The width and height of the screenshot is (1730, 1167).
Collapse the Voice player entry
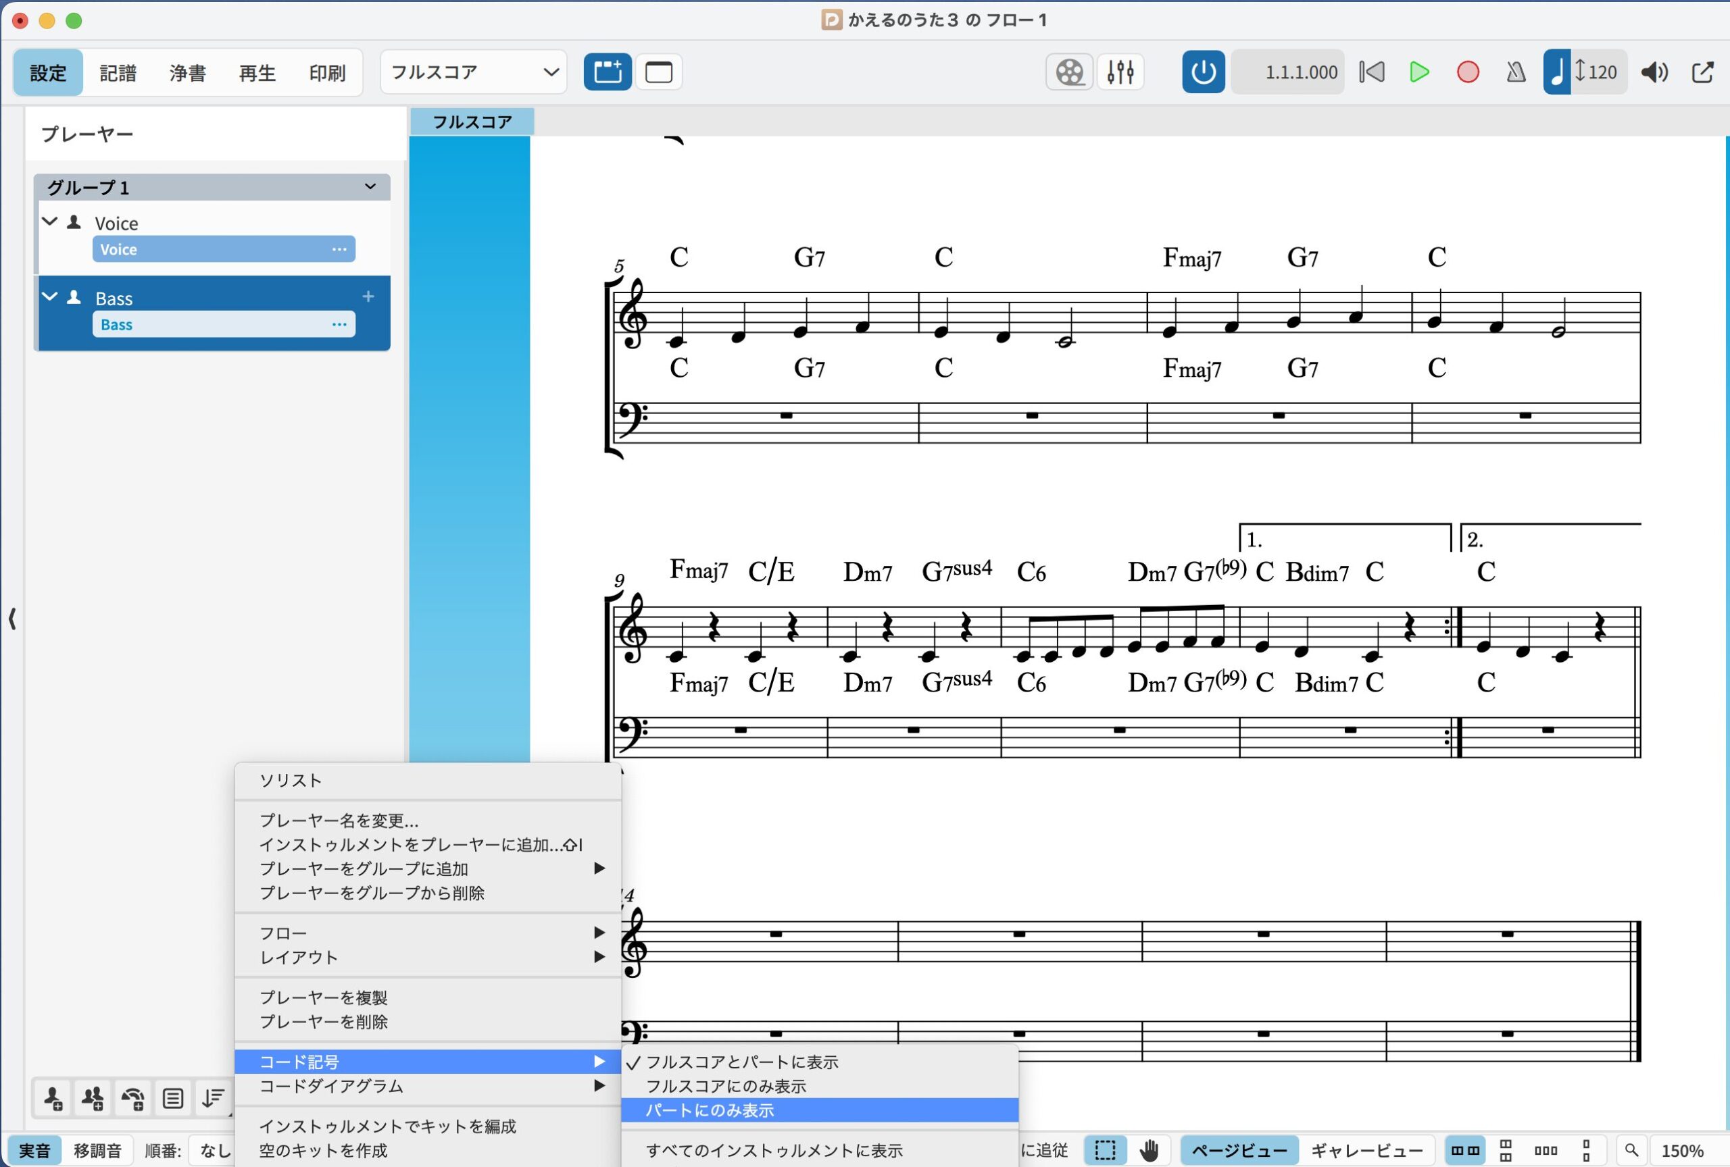tap(50, 222)
